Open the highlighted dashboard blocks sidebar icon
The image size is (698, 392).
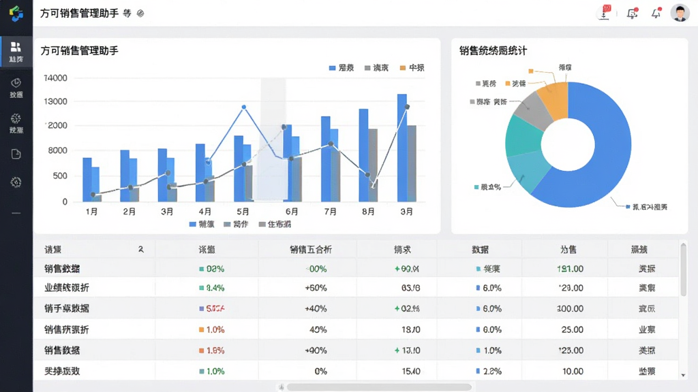pos(16,47)
